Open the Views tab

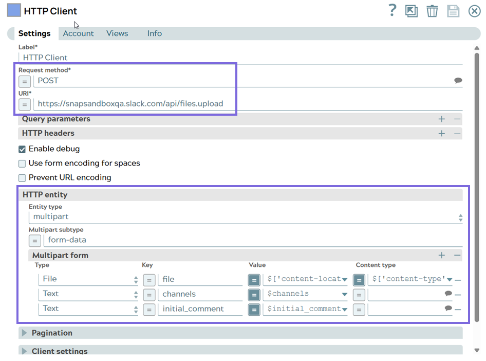pyautogui.click(x=117, y=33)
